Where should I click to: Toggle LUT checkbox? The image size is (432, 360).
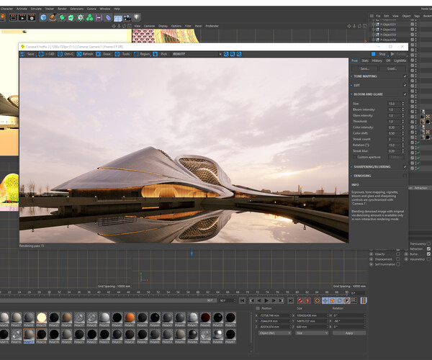[x=405, y=86]
